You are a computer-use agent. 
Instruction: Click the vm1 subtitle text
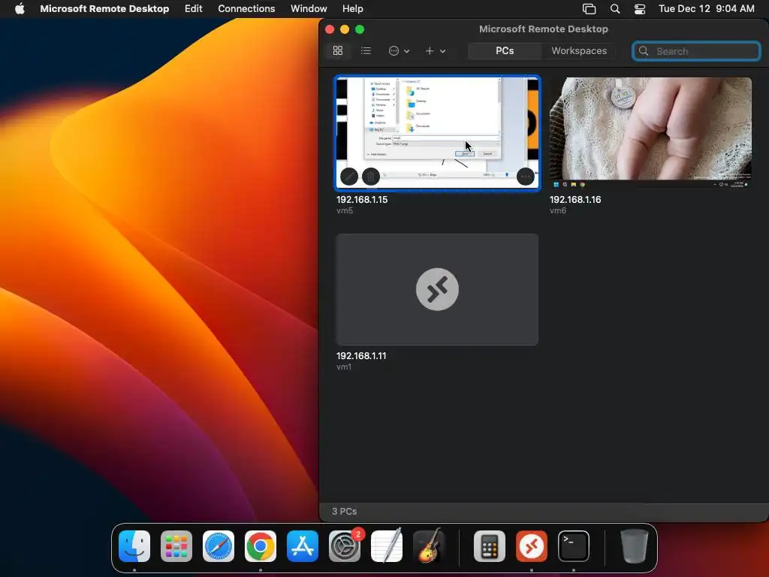click(344, 367)
